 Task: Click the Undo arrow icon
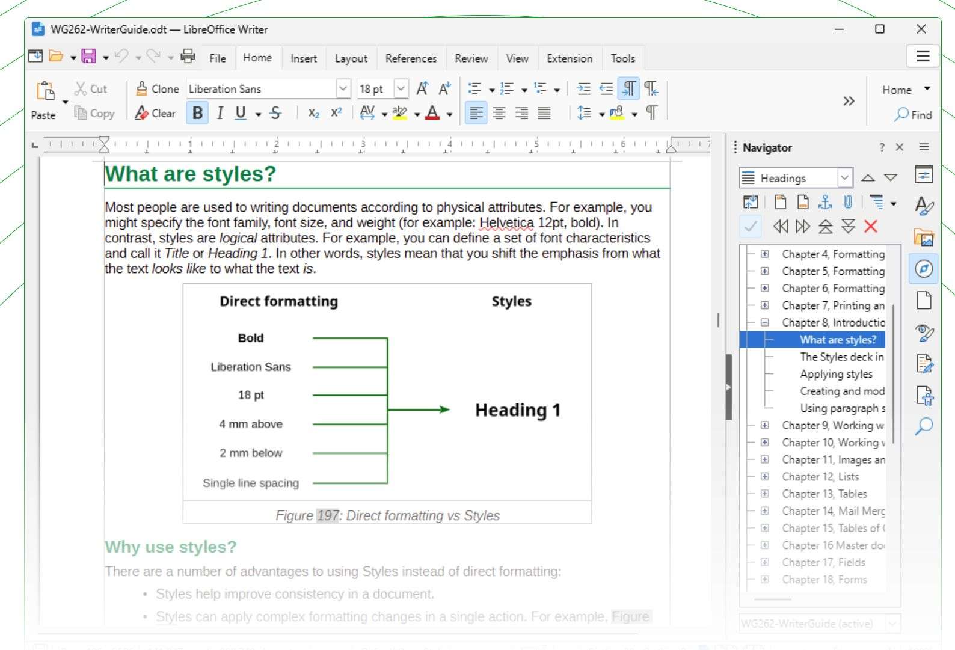pyautogui.click(x=122, y=57)
